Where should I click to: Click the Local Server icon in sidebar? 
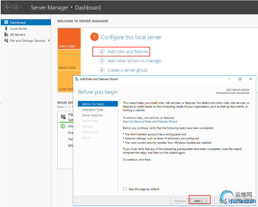pos(6,28)
